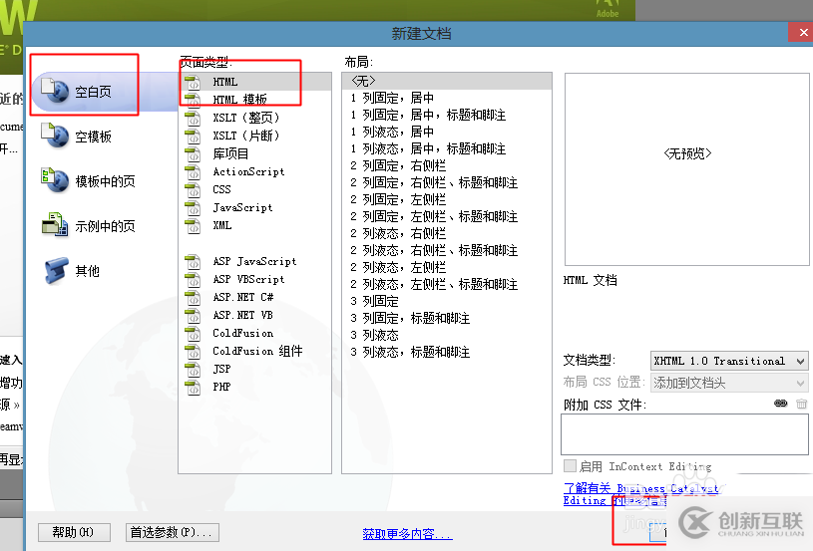Select layout '2 列液态，右侧栏、标题和脚注'

coord(447,251)
